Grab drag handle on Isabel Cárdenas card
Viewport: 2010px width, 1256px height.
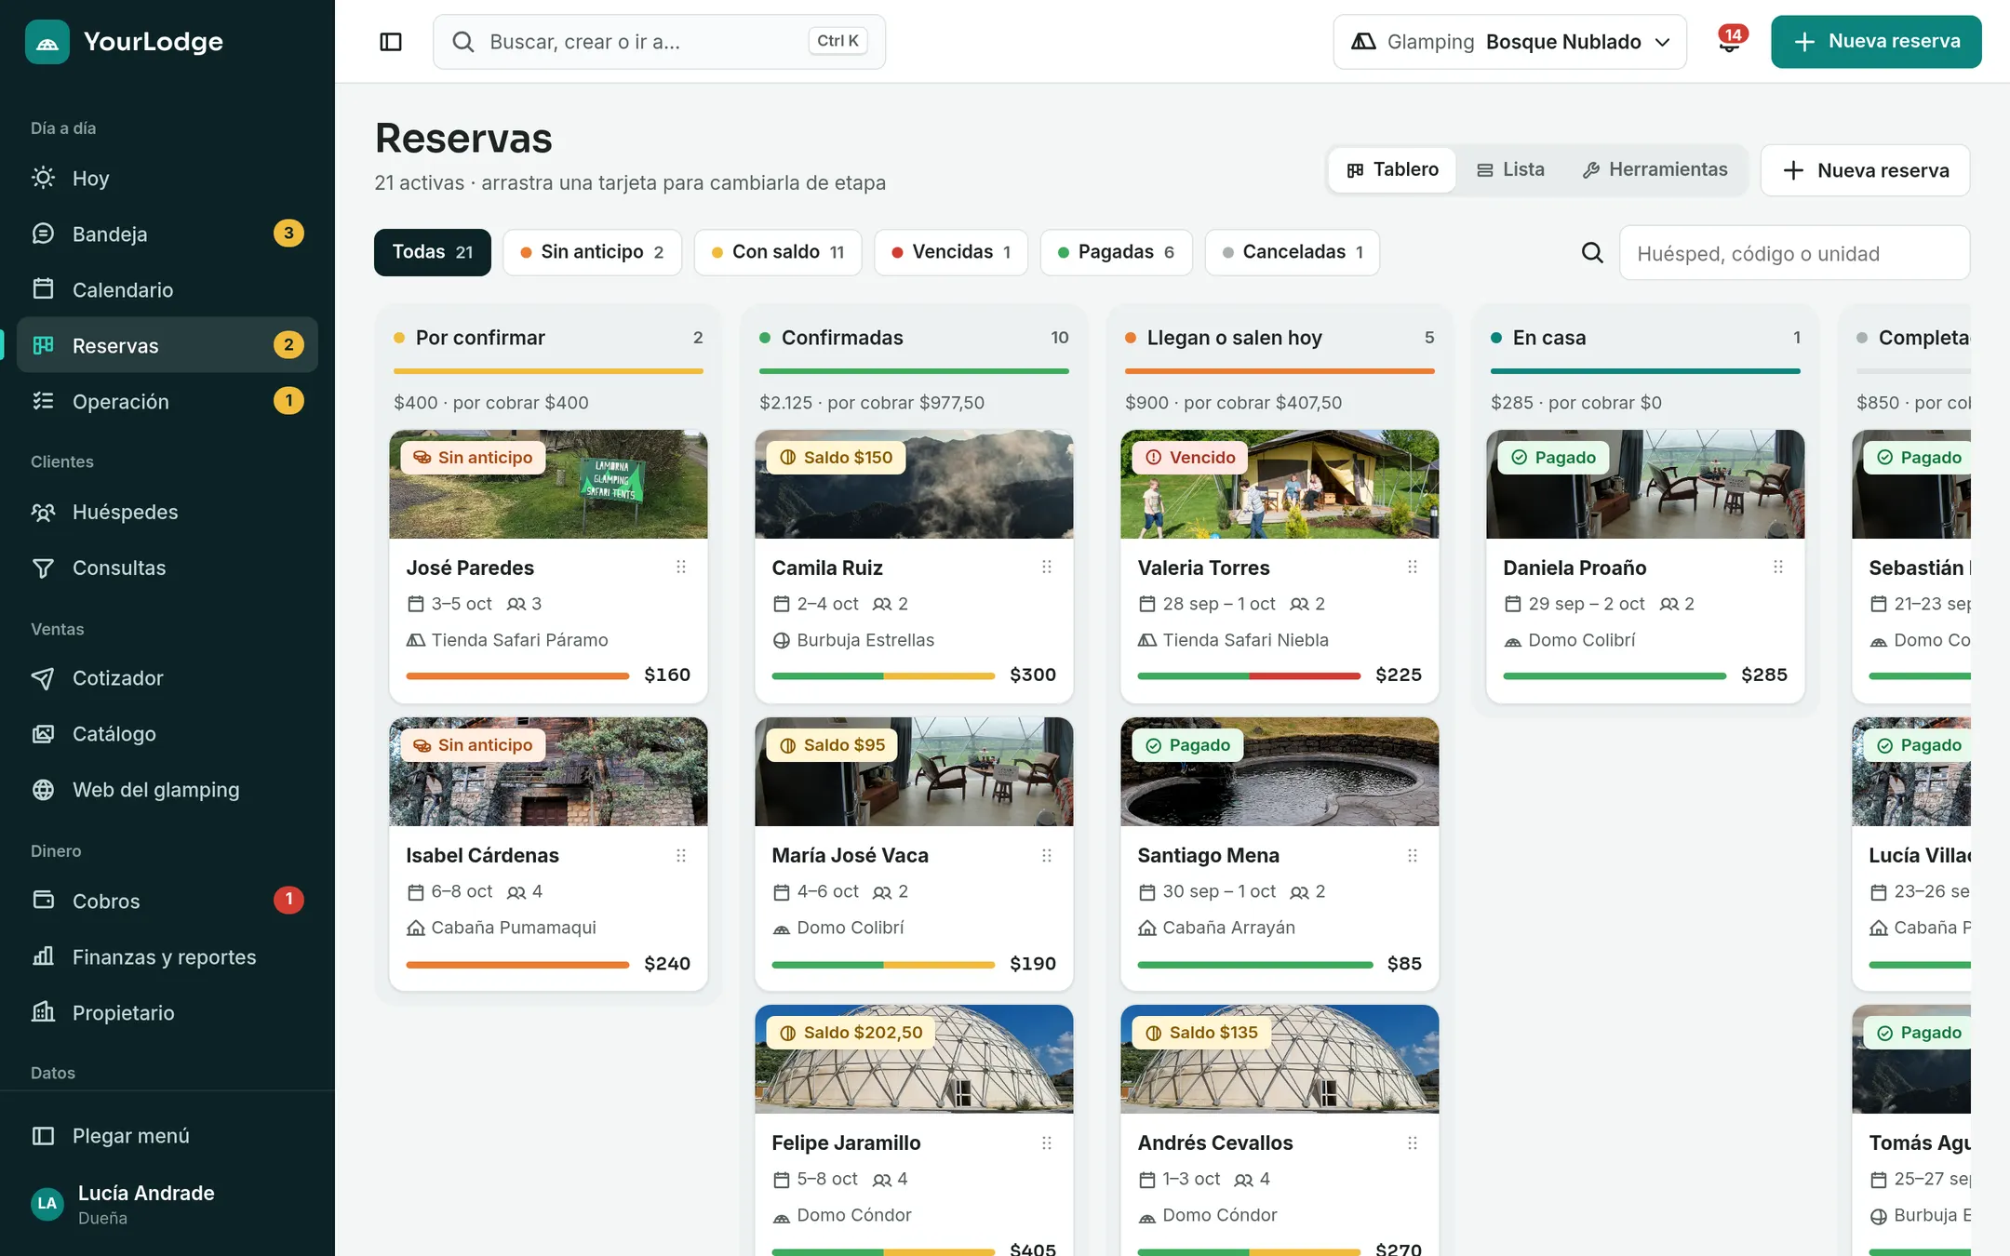(x=681, y=855)
